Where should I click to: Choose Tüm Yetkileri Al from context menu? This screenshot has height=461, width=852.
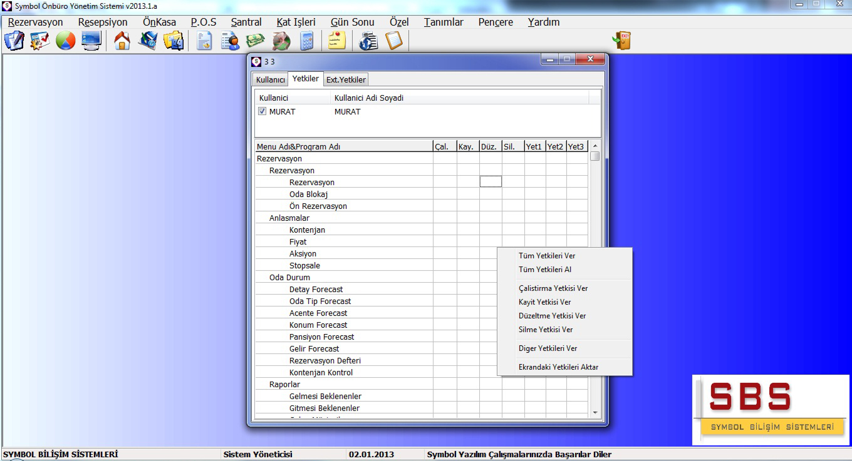click(565, 270)
